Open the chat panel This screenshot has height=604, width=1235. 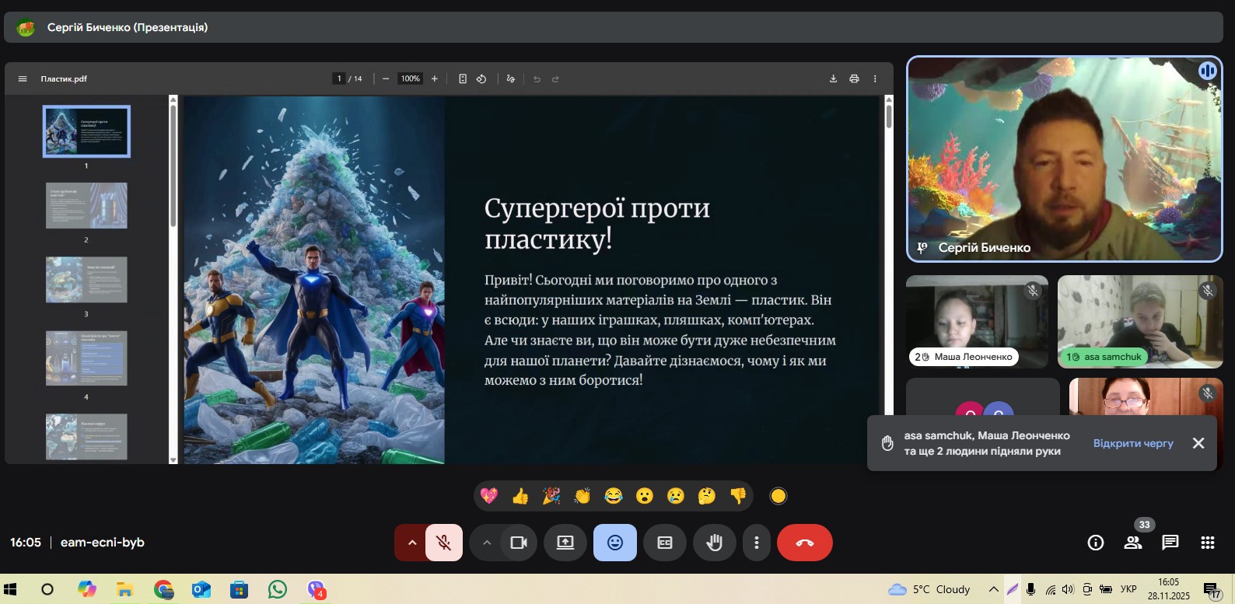click(1170, 543)
